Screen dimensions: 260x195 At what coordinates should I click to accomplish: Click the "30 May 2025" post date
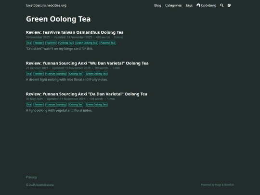pos(34,99)
